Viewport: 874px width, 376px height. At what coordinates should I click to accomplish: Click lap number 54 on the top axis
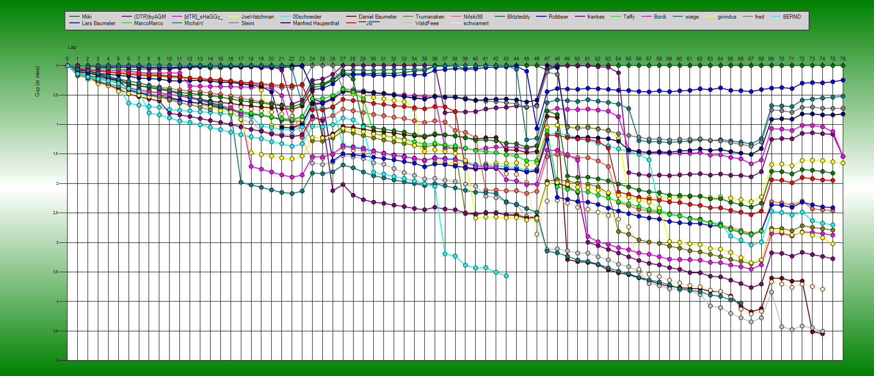point(618,59)
